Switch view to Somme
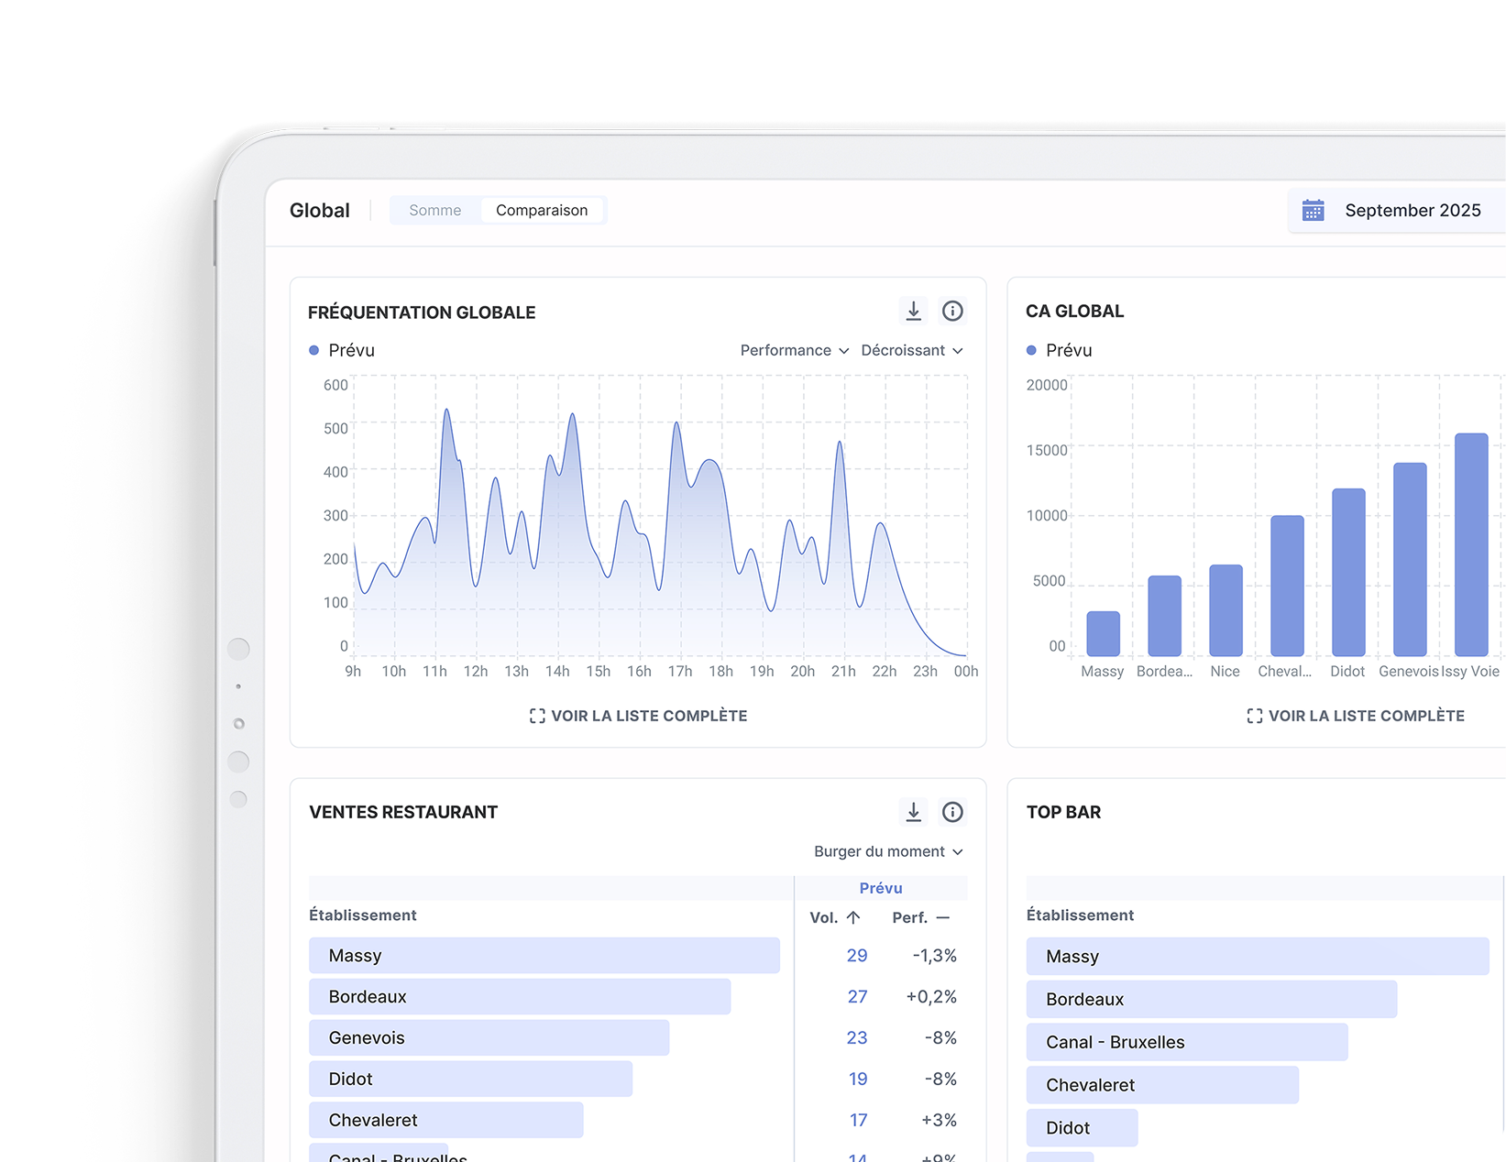Screen dimensions: 1506x1162 click(435, 211)
